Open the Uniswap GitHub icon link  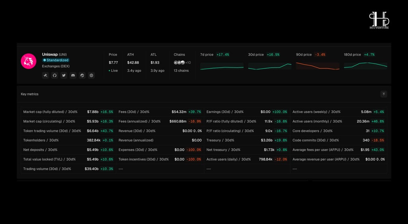[x=55, y=75]
